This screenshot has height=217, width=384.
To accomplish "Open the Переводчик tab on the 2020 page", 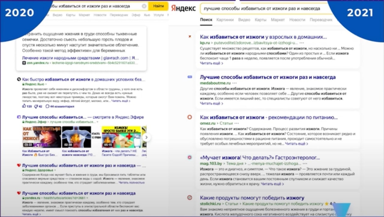I will 119,15.
